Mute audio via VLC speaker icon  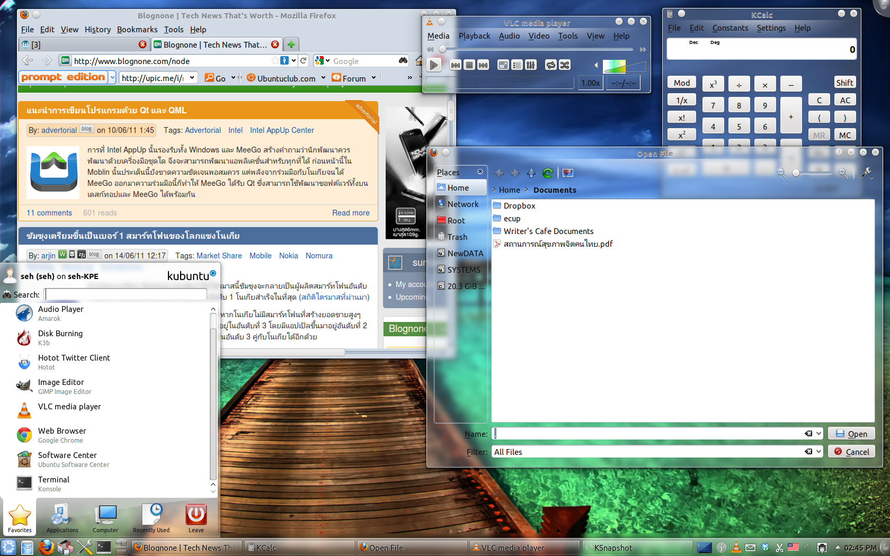coord(597,65)
